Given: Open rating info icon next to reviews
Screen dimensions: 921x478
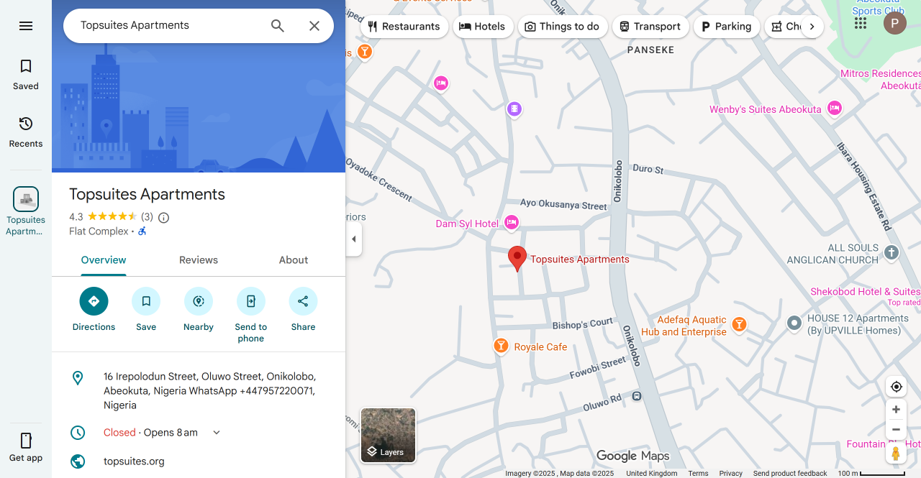Looking at the screenshot, I should click(163, 217).
